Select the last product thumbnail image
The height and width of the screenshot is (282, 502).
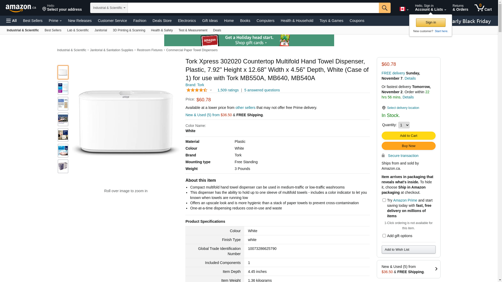tap(63, 166)
